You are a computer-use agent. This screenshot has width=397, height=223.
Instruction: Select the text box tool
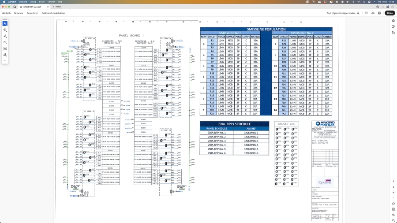tap(5, 48)
